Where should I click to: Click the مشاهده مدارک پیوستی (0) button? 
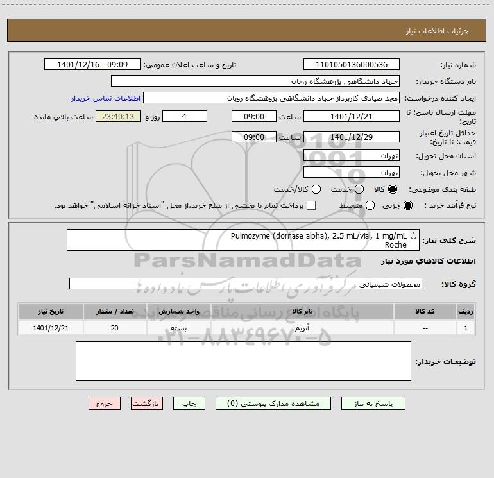[273, 404]
